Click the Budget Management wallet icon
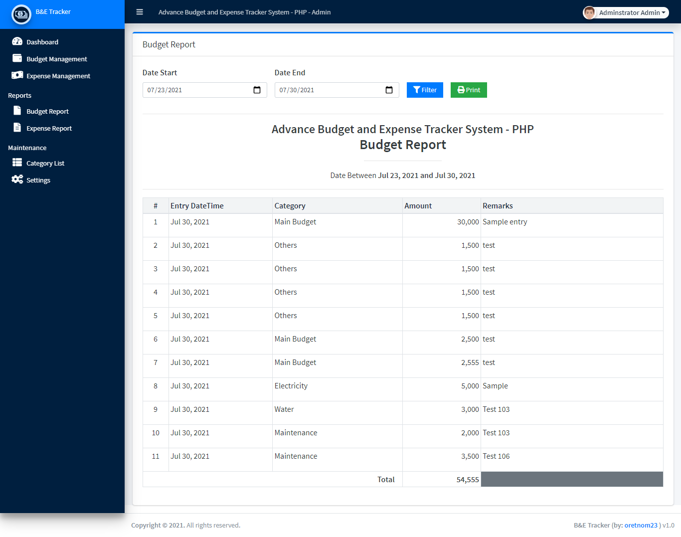Screen dimensions: 681x537 (17, 58)
